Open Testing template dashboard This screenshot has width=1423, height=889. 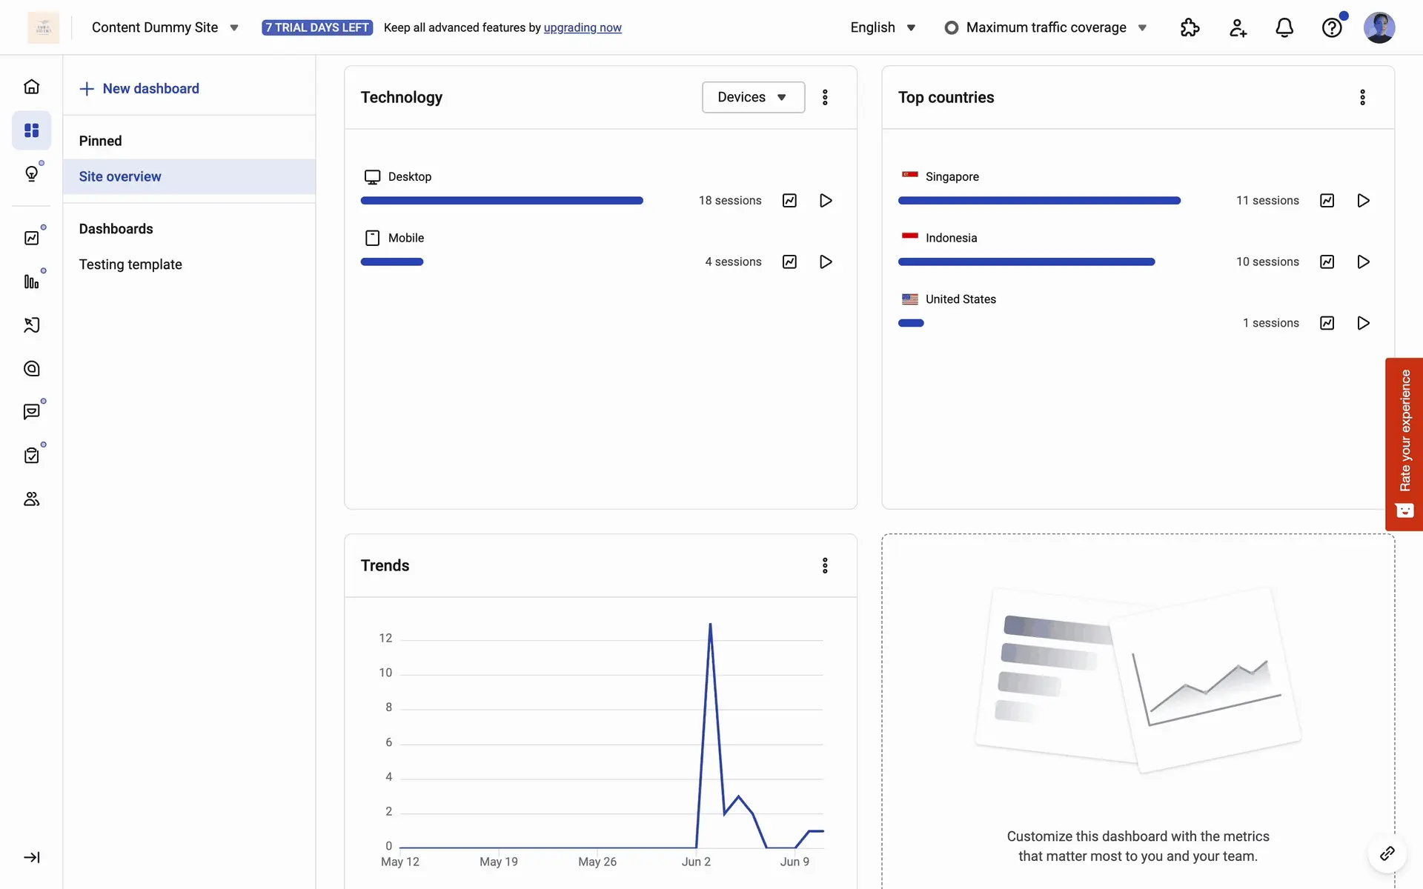pos(130,264)
